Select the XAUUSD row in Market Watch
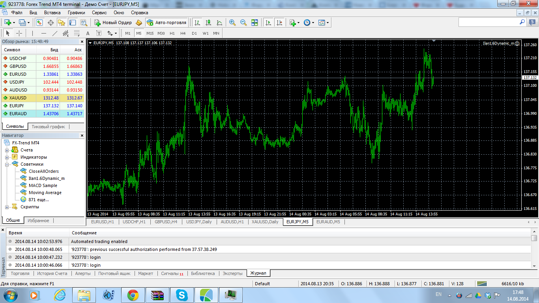Screen dimensions: 539x303 coord(43,98)
